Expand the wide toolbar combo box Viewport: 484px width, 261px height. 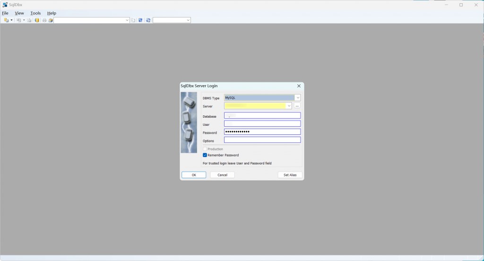tap(127, 20)
